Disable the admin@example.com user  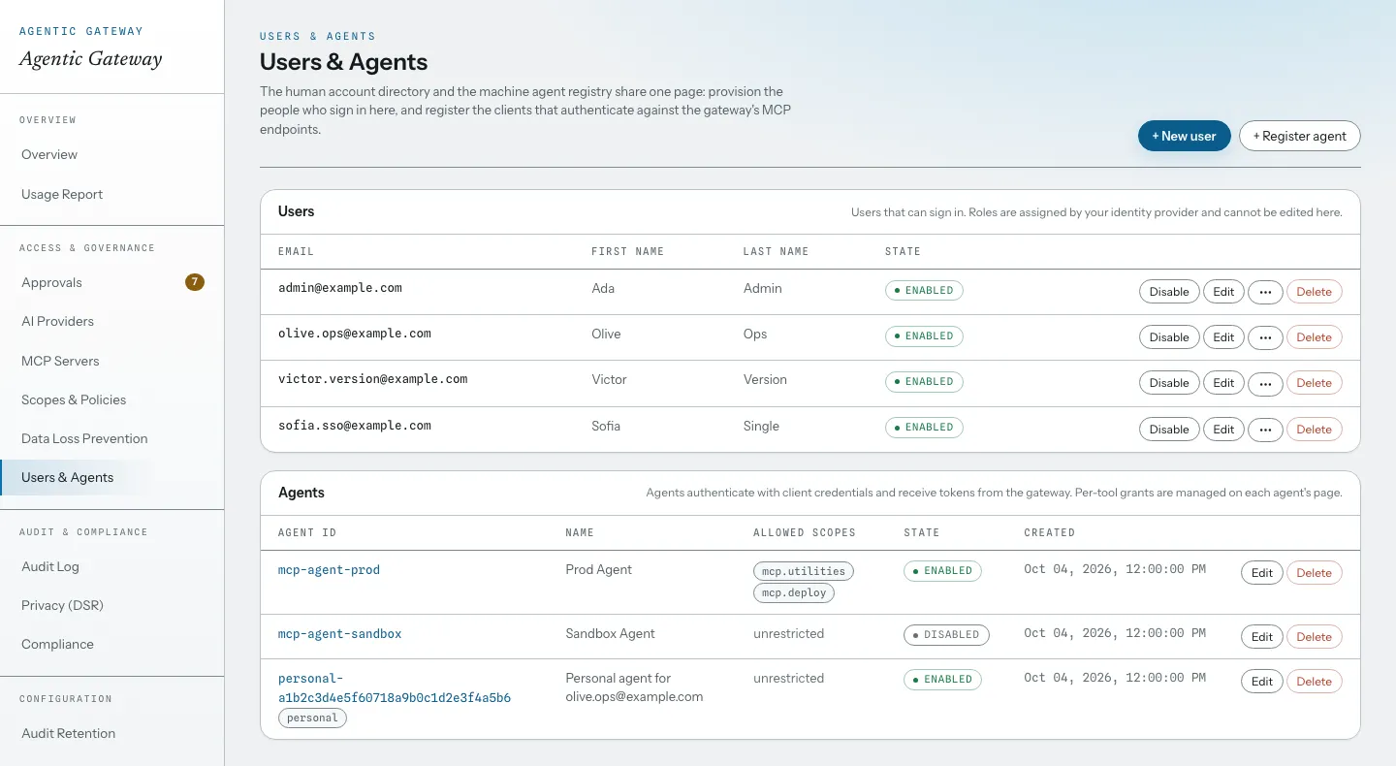point(1169,292)
